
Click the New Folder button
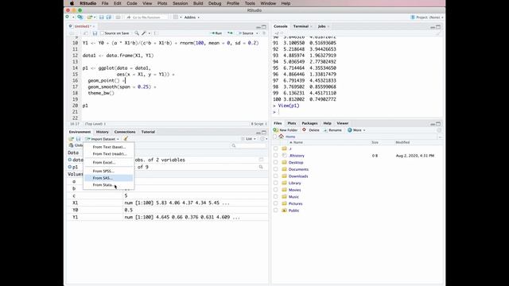tap(286, 130)
